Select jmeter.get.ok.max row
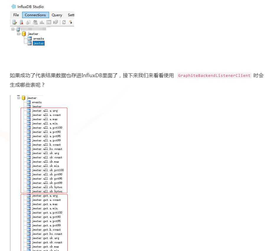Image resolution: width=273 pixels, height=251 pixels. pyautogui.click(x=45, y=247)
